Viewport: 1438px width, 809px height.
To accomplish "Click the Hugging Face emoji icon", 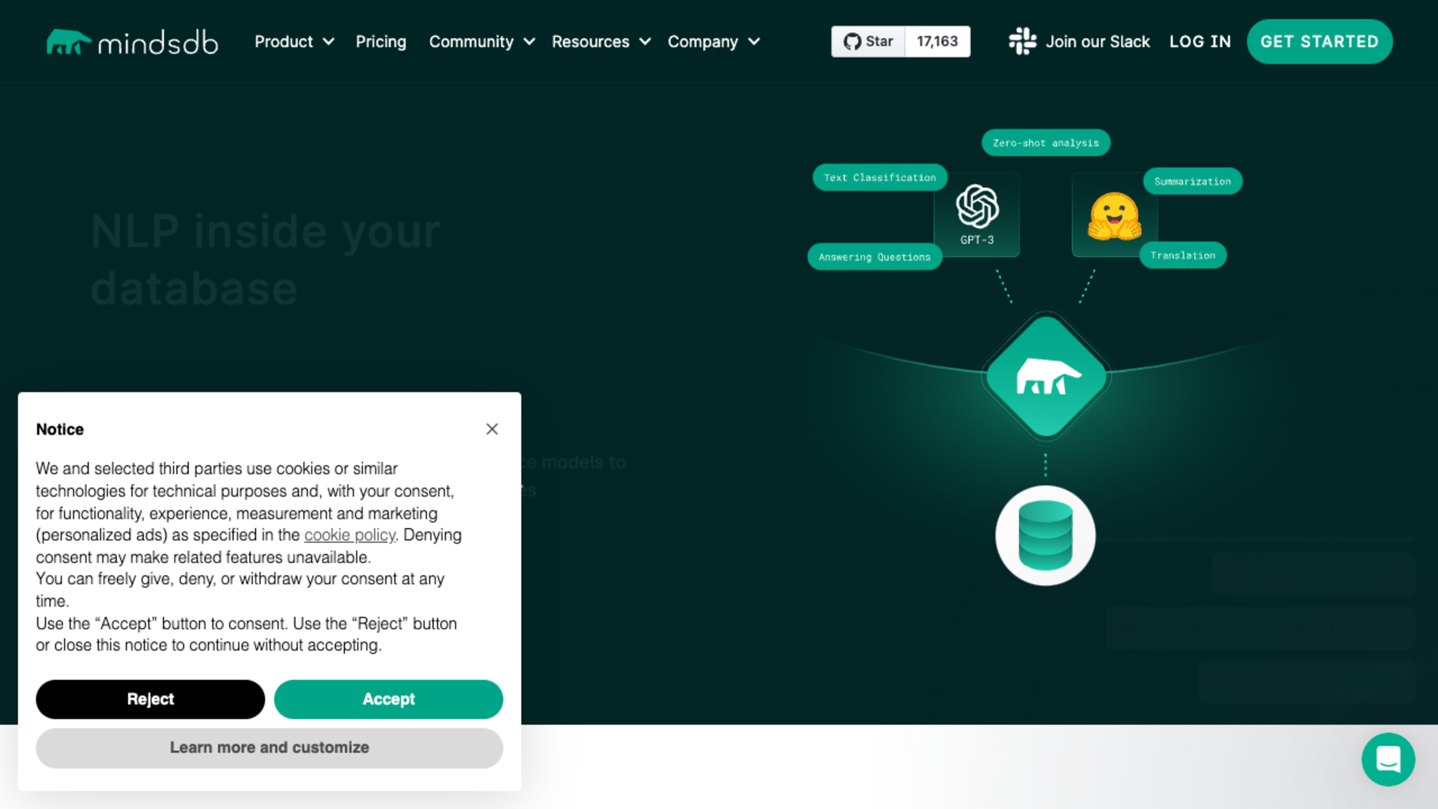I will (1114, 216).
